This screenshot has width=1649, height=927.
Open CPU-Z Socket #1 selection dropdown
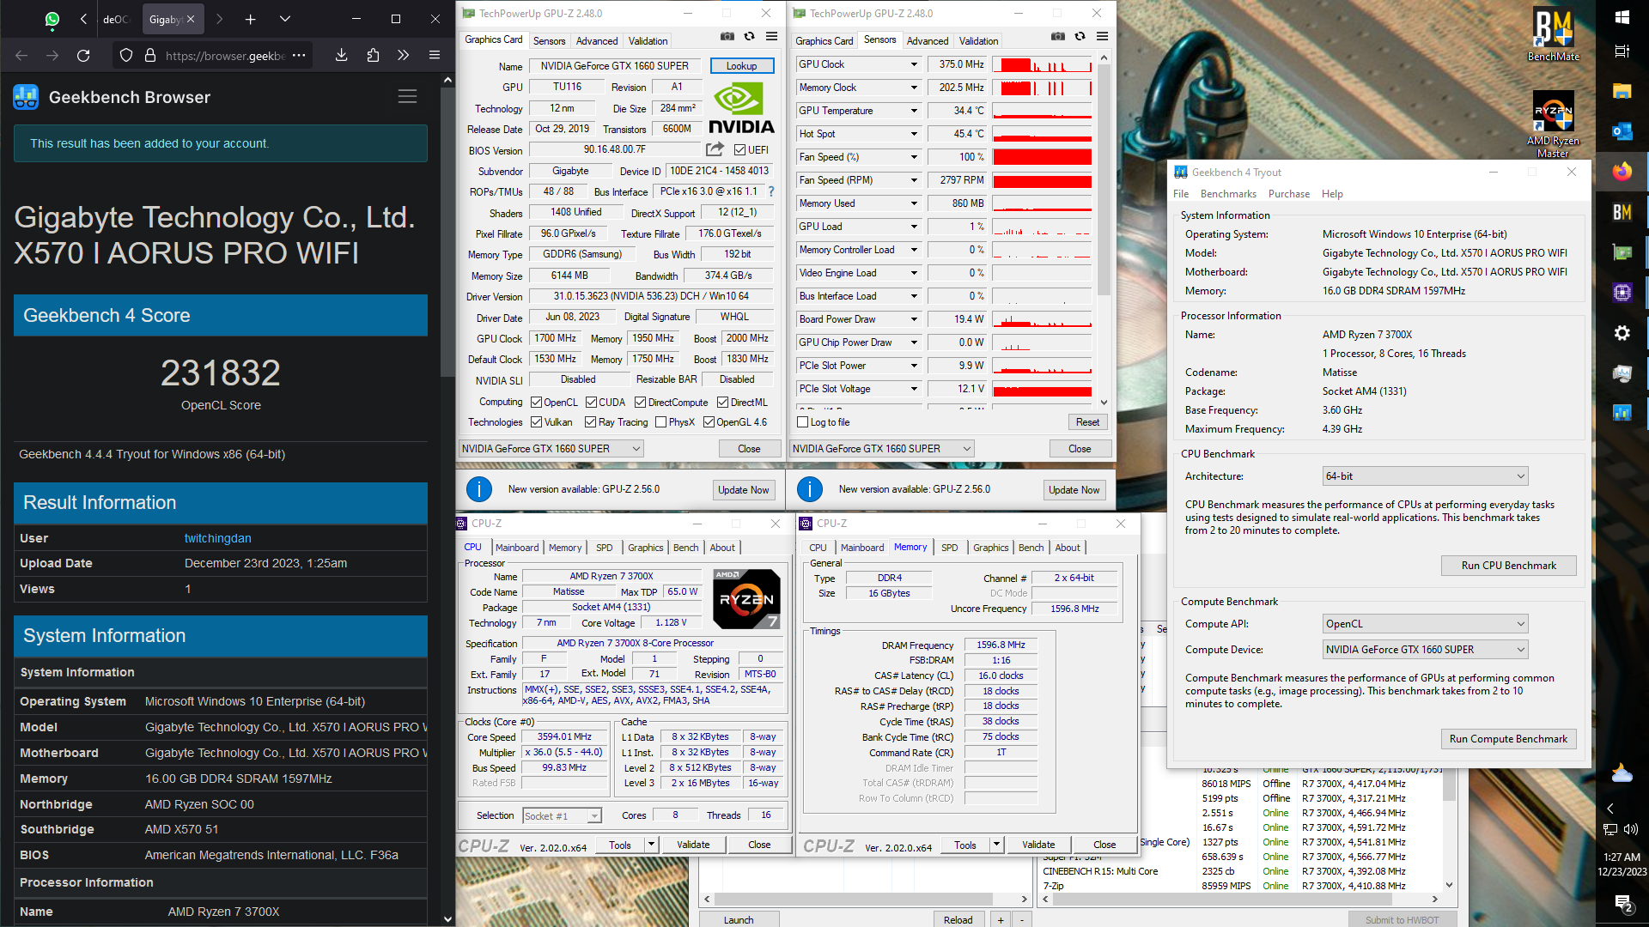[x=562, y=816]
